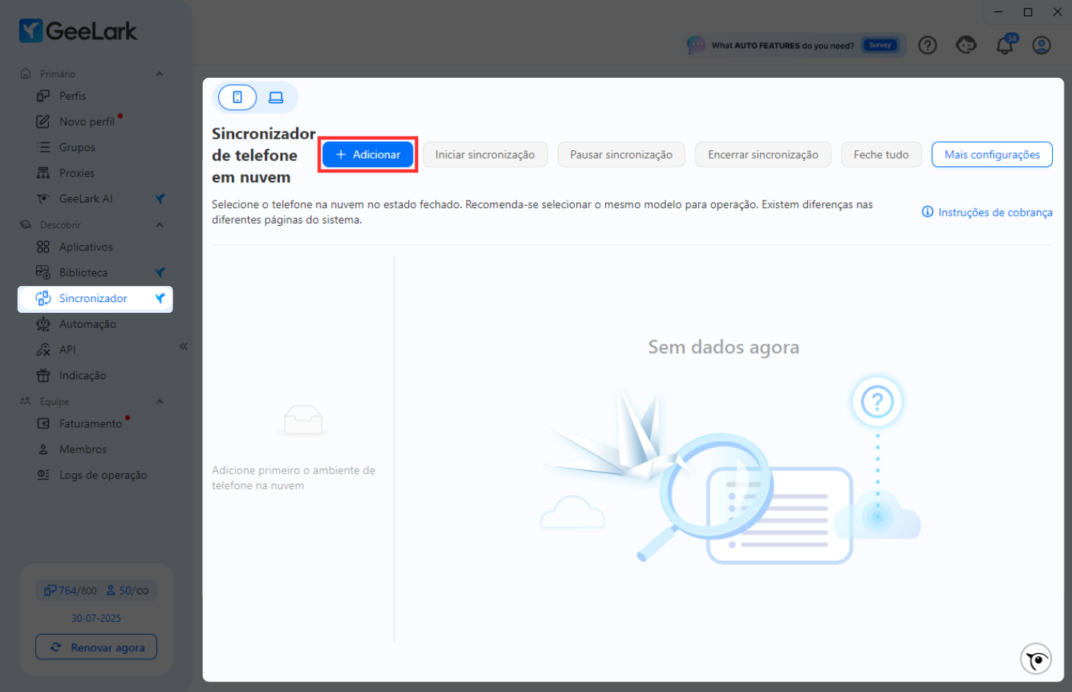Collapse the sidebar with double-arrow

click(184, 346)
